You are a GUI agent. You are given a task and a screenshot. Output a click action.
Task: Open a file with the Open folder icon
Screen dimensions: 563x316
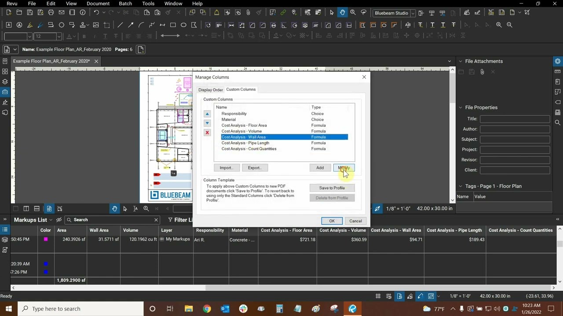(x=19, y=13)
